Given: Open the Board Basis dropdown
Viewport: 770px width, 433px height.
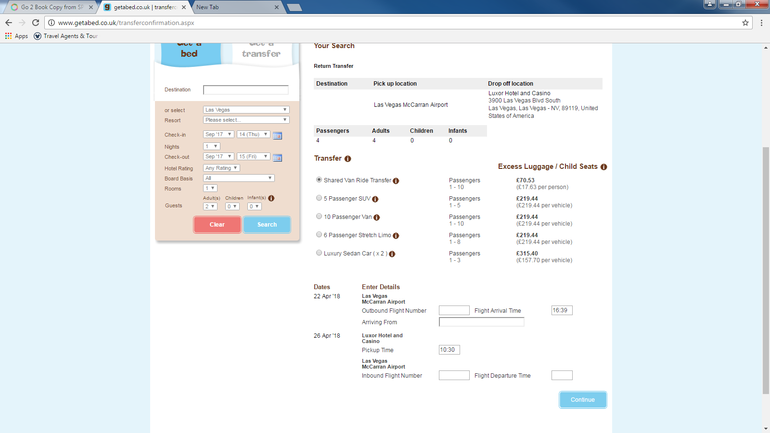Looking at the screenshot, I should 239,178.
